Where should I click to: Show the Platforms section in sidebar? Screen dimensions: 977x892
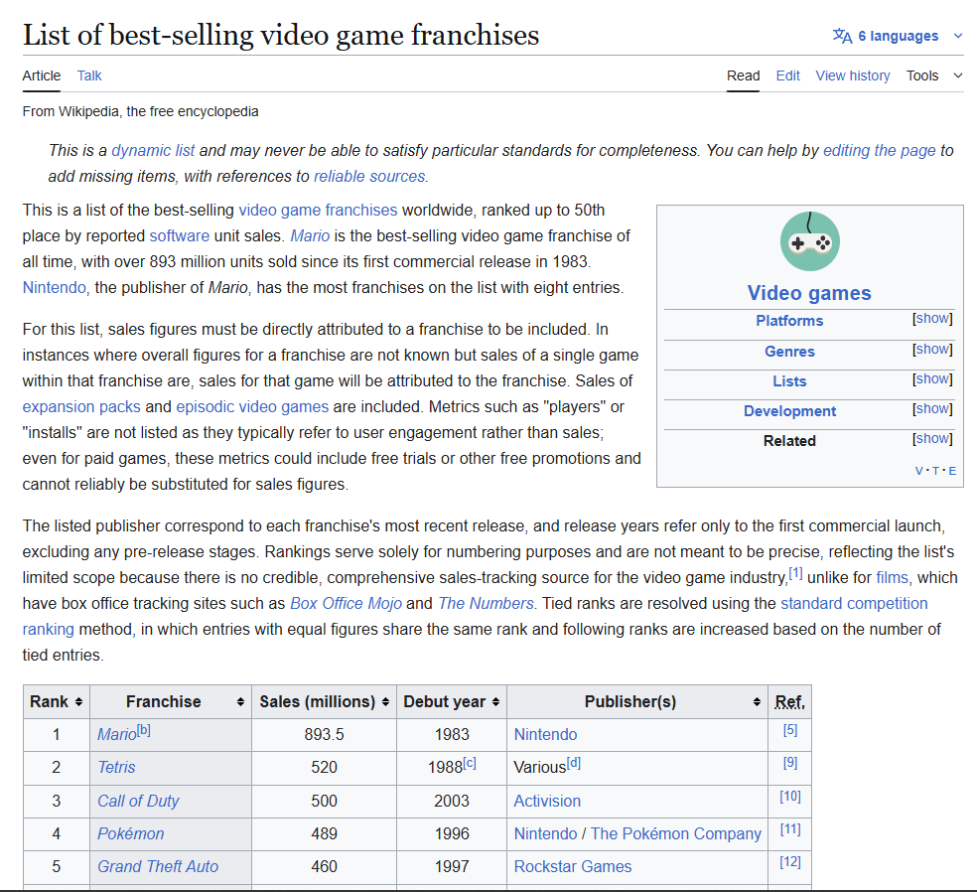(x=932, y=319)
